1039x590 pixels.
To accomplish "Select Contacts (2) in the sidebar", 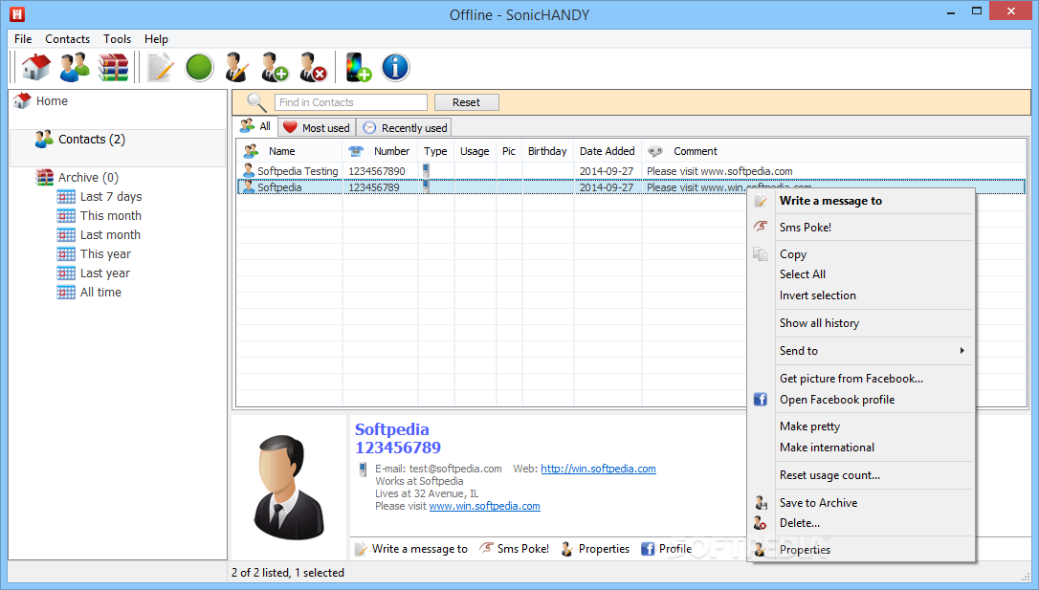I will point(92,139).
